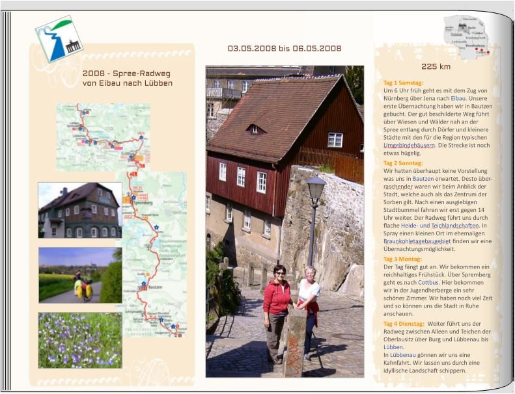Click the upper route map section

(x=103, y=137)
